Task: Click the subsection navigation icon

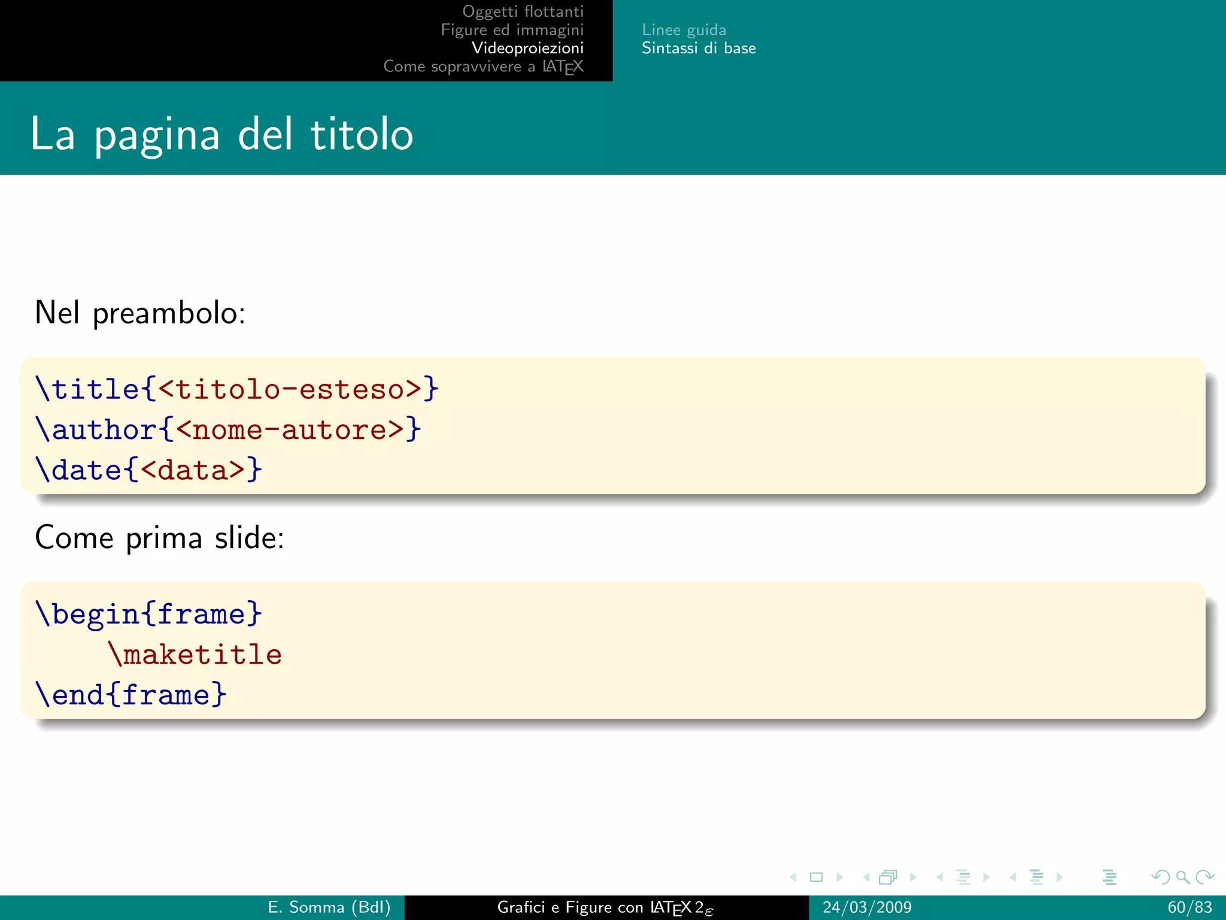Action: point(963,877)
